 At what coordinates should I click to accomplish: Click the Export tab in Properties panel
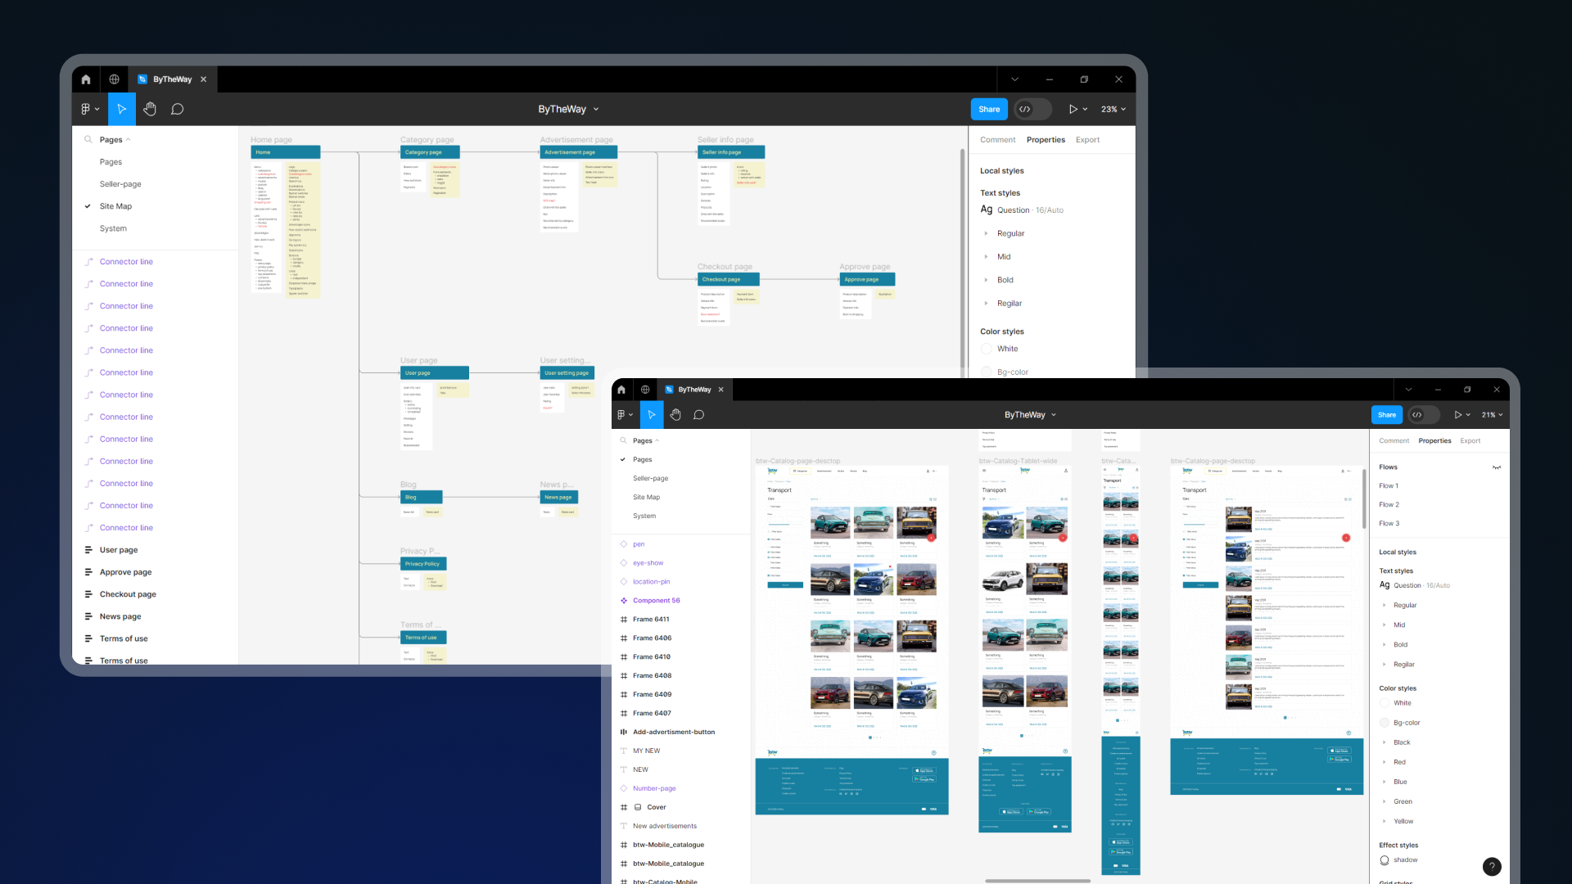pos(1088,139)
